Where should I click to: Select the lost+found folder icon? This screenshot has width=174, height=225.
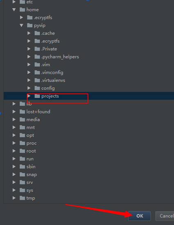[22, 111]
